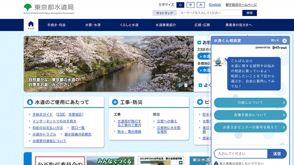Open 災害時に水を配る場所 link

point(169,130)
